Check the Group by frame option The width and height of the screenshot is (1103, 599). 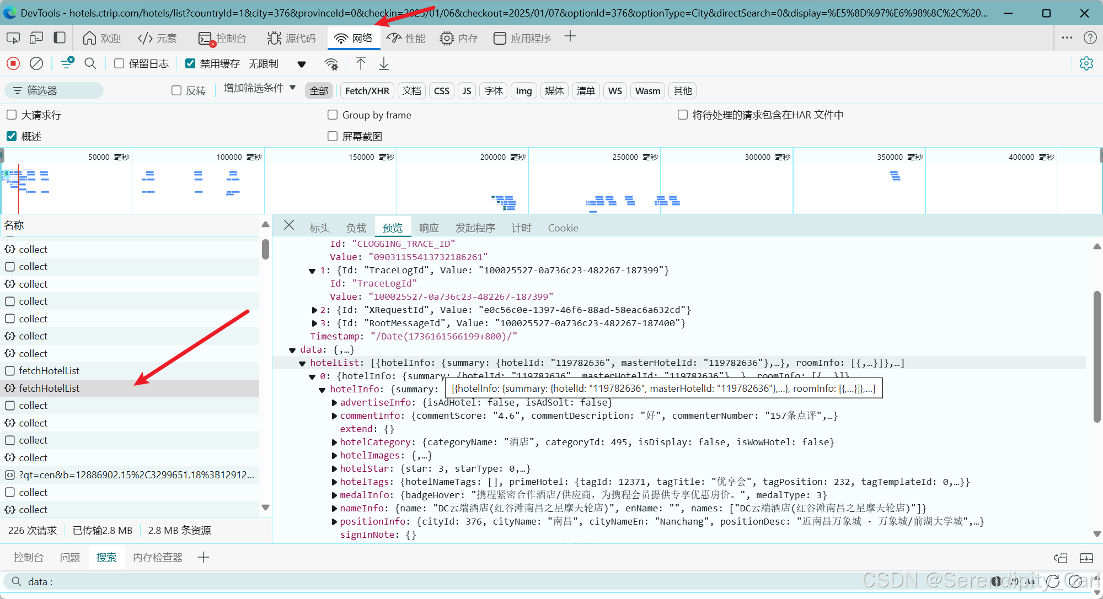click(333, 115)
